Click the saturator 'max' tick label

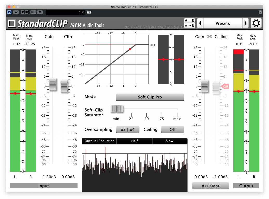pos(177,119)
